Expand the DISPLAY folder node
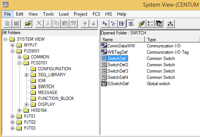 pos(26,104)
